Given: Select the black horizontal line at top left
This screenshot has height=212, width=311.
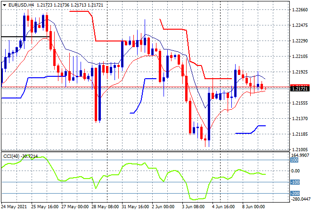Looking at the screenshot, I should (25, 37).
